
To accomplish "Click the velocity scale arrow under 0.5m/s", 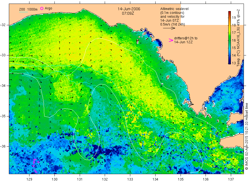I will (169, 28).
